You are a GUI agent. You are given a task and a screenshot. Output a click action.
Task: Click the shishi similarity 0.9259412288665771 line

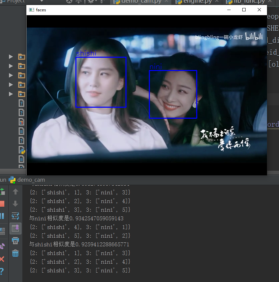[x=79, y=244]
